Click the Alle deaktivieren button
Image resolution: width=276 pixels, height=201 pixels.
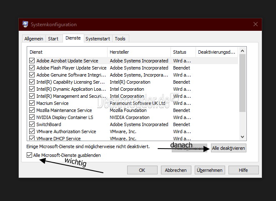click(228, 148)
